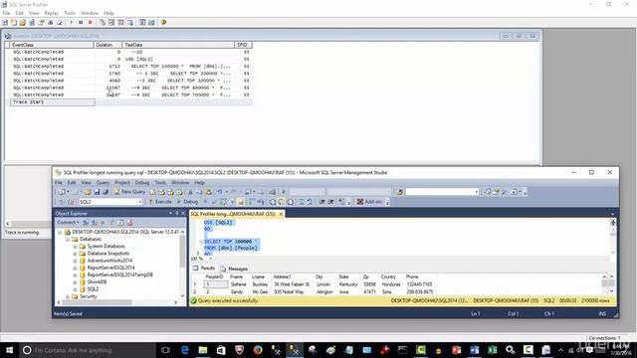Click the Save All icon in SSMS toolbar
This screenshot has height=358, width=637.
tap(106, 192)
